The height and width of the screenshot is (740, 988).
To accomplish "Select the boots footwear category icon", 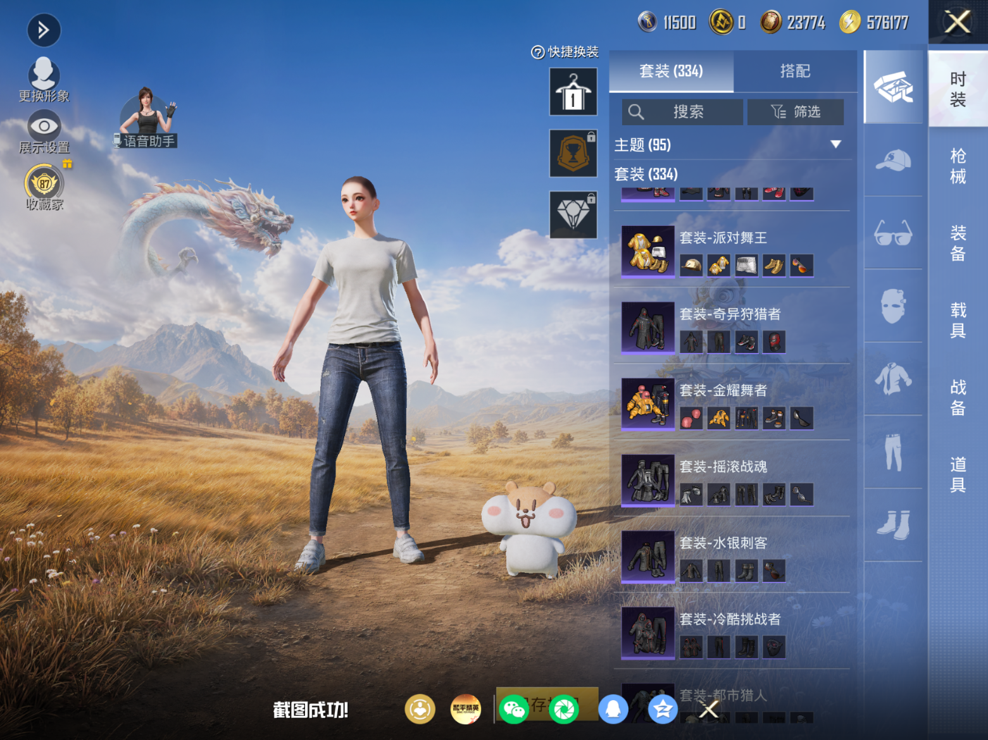I will click(x=893, y=525).
